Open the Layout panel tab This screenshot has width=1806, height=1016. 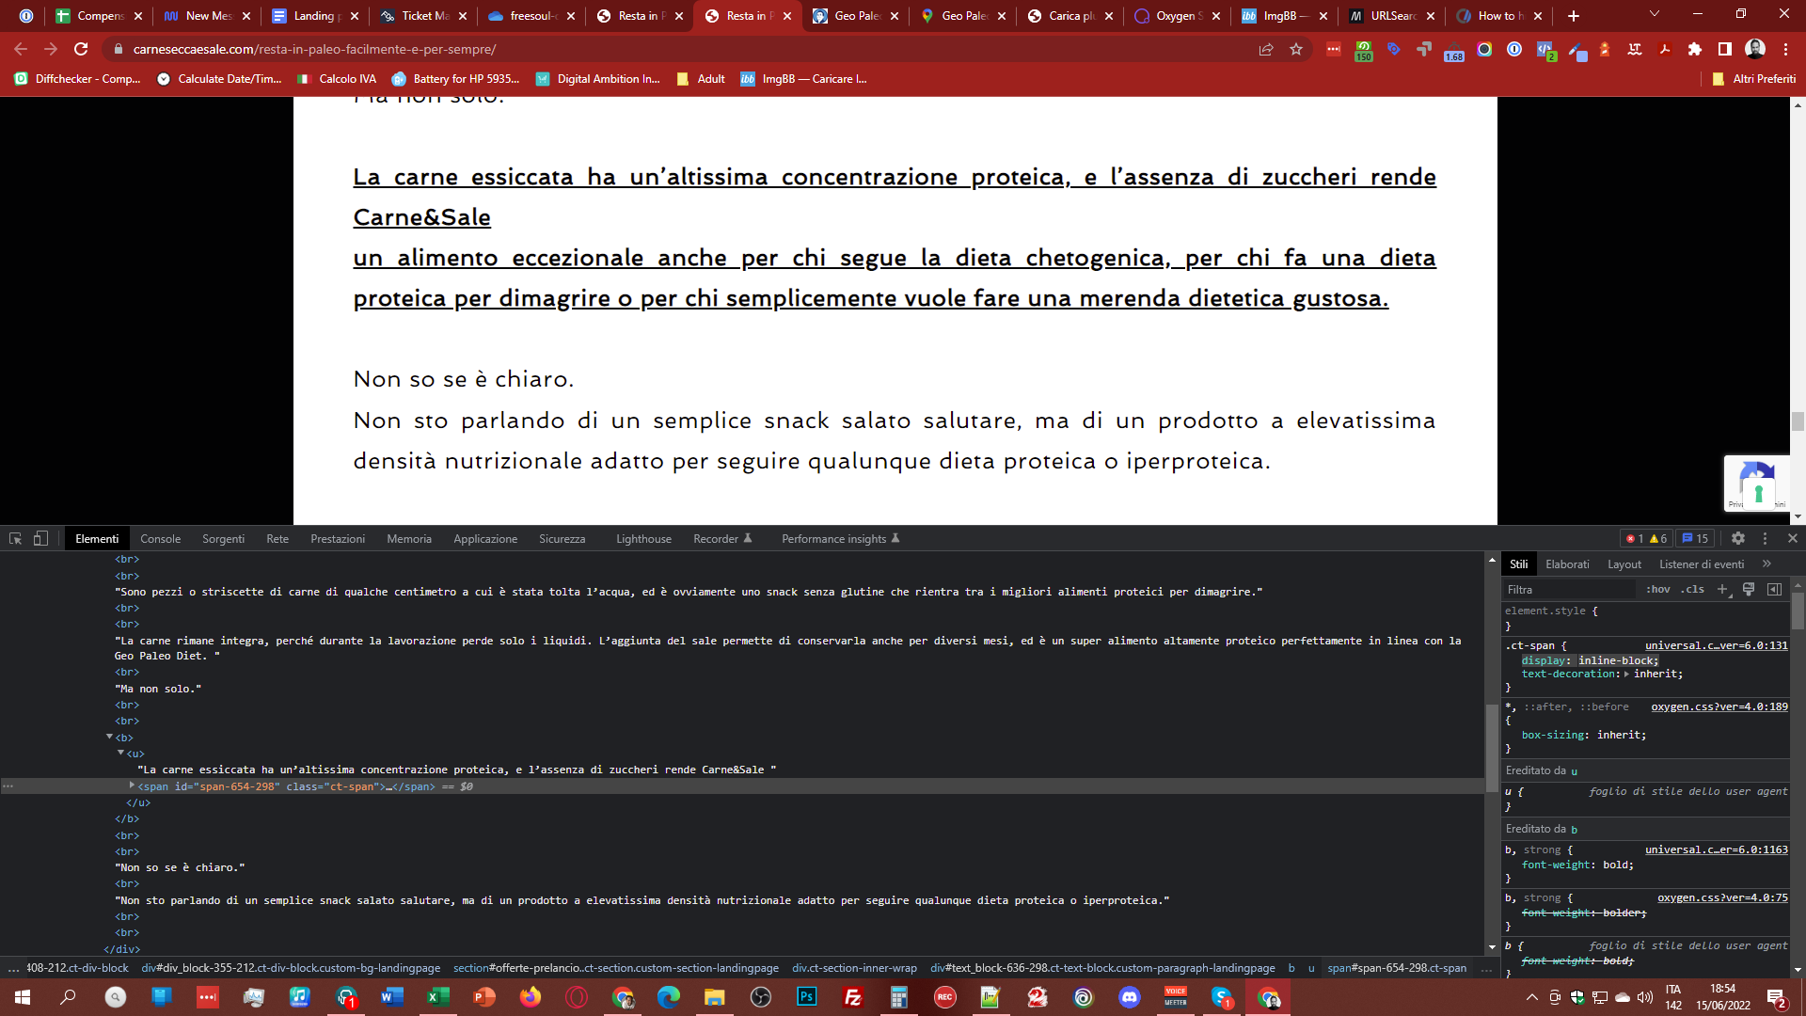coord(1624,564)
